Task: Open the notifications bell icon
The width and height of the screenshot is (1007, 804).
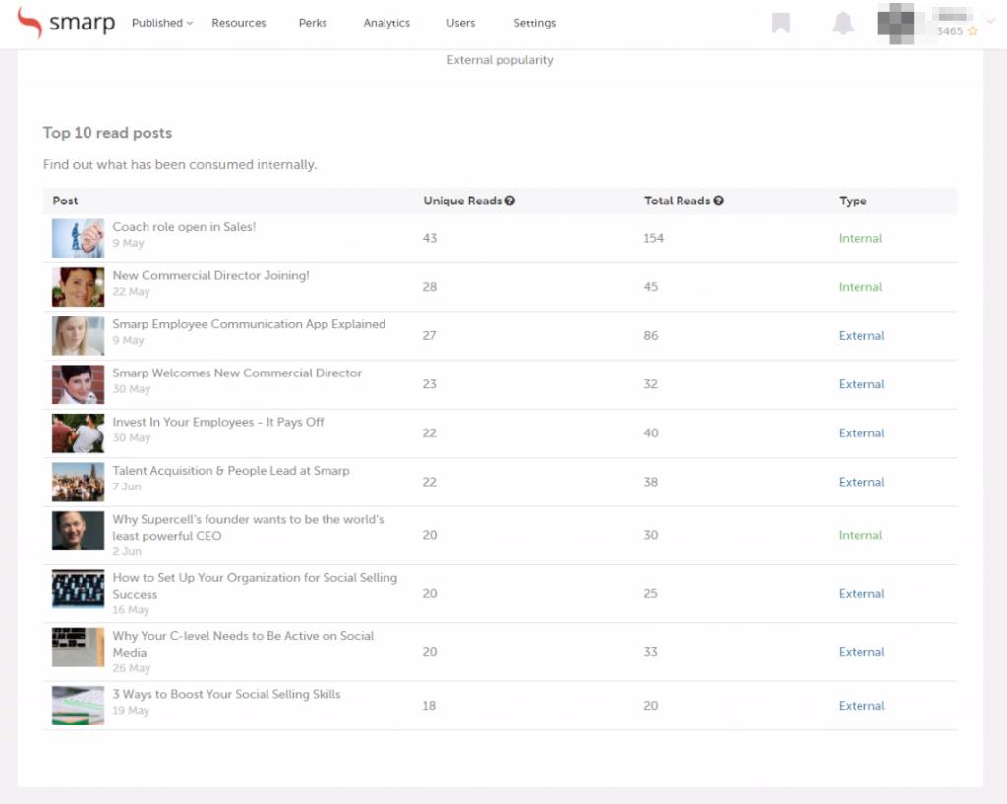Action: (x=843, y=24)
